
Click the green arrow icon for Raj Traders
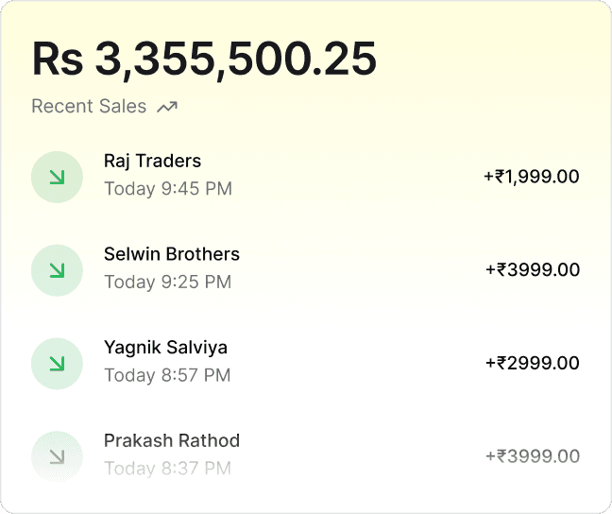click(58, 177)
